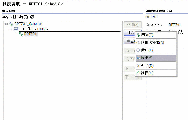Choose 循环(L) from insert menu
This screenshot has height=120, width=188.
[x=156, y=50]
